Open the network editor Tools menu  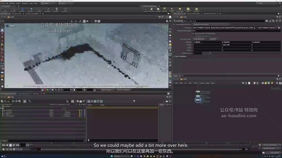[196, 83]
